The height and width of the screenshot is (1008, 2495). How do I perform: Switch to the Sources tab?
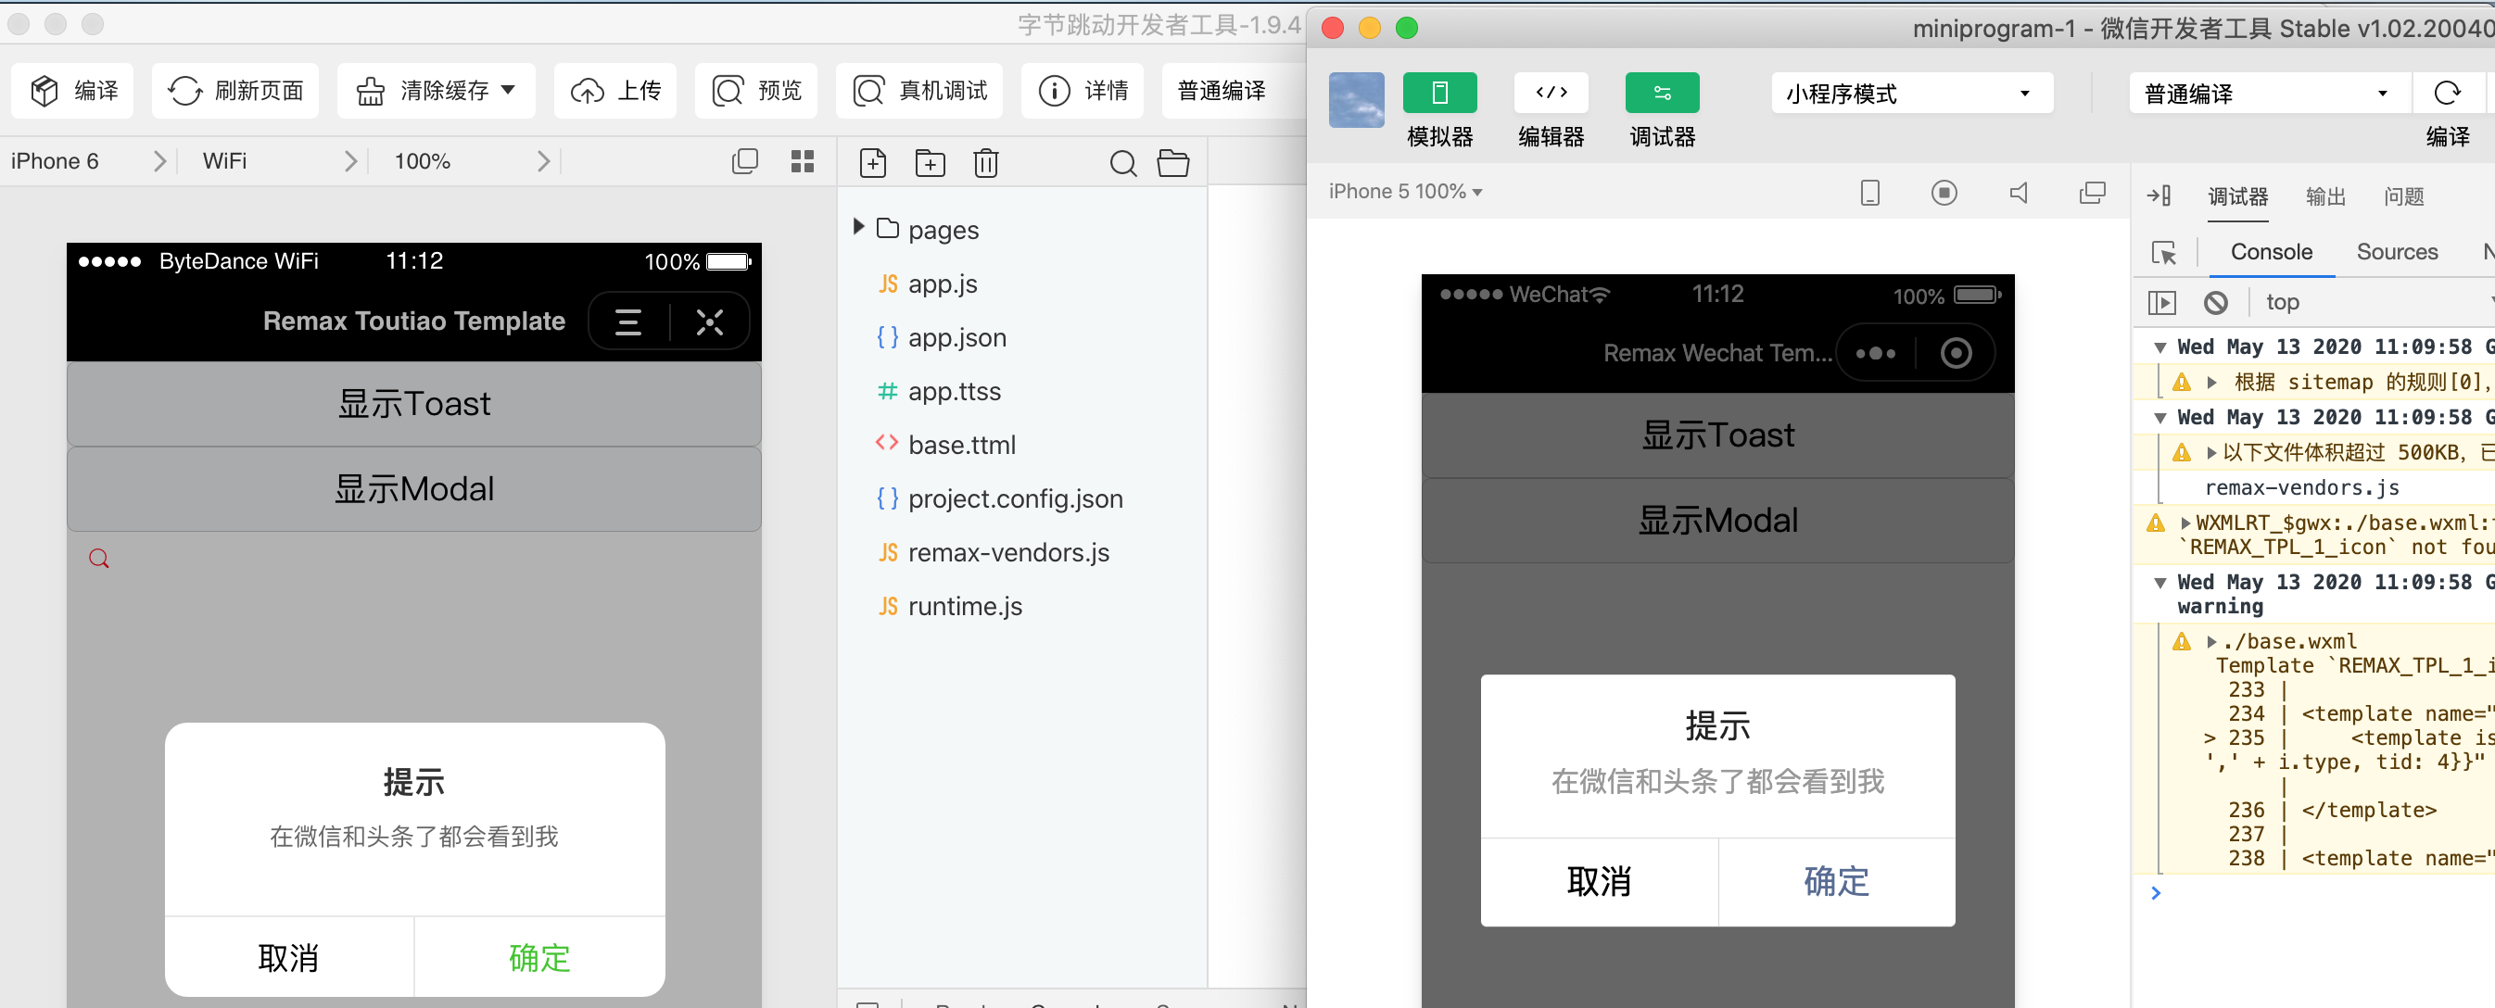coord(2396,252)
